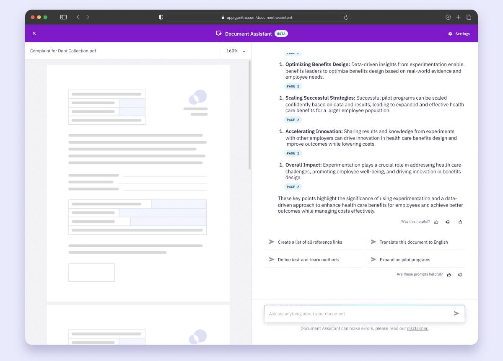Screen dimensions: 503x361
Task: Select "Define test-and-learn methods" prompt
Action: 314,260
